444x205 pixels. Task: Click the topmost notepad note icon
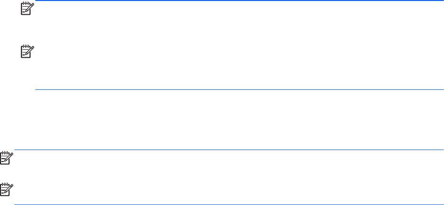(x=26, y=8)
